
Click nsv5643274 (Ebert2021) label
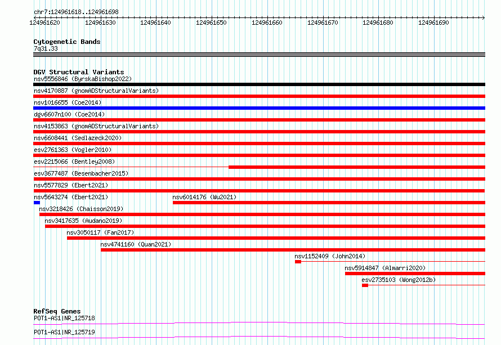[71, 197]
